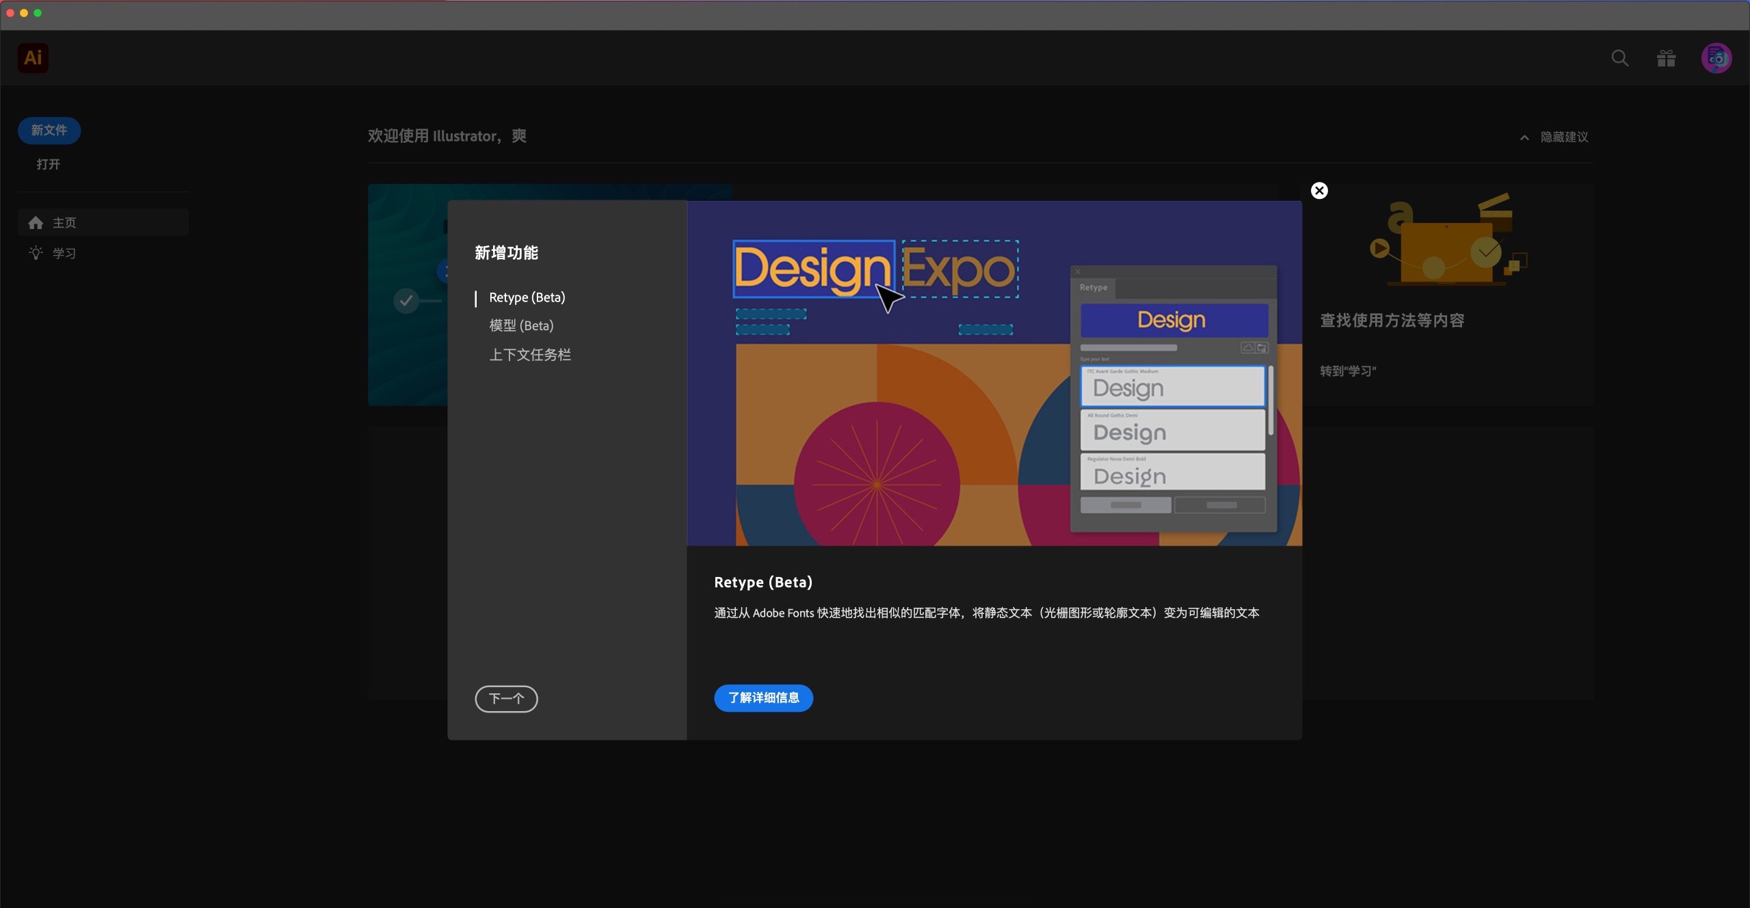Click the 查找使用方法等内容 illustration
Screen dimensions: 1750x908
click(x=1448, y=239)
